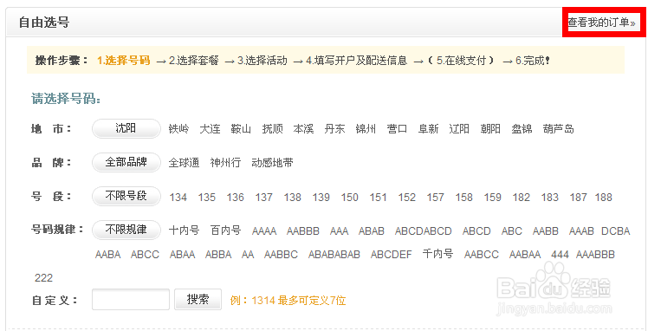Pick the 鞍山 city option
The width and height of the screenshot is (648, 331).
pyautogui.click(x=241, y=129)
